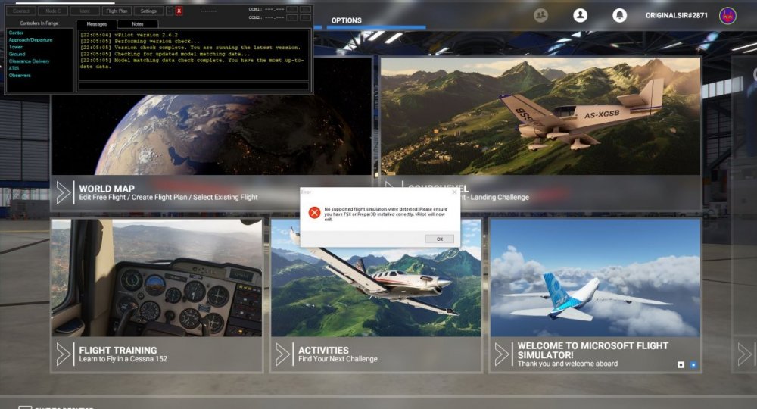This screenshot has height=409, width=757.
Task: Toggle the first COM2 button in vPilot
Action: coord(291,17)
